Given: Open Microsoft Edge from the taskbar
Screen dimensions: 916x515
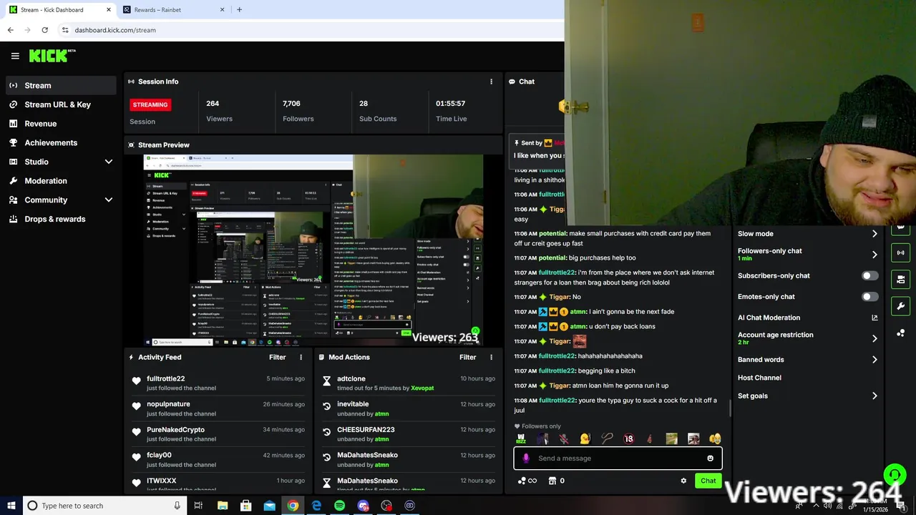Looking at the screenshot, I should click(316, 506).
